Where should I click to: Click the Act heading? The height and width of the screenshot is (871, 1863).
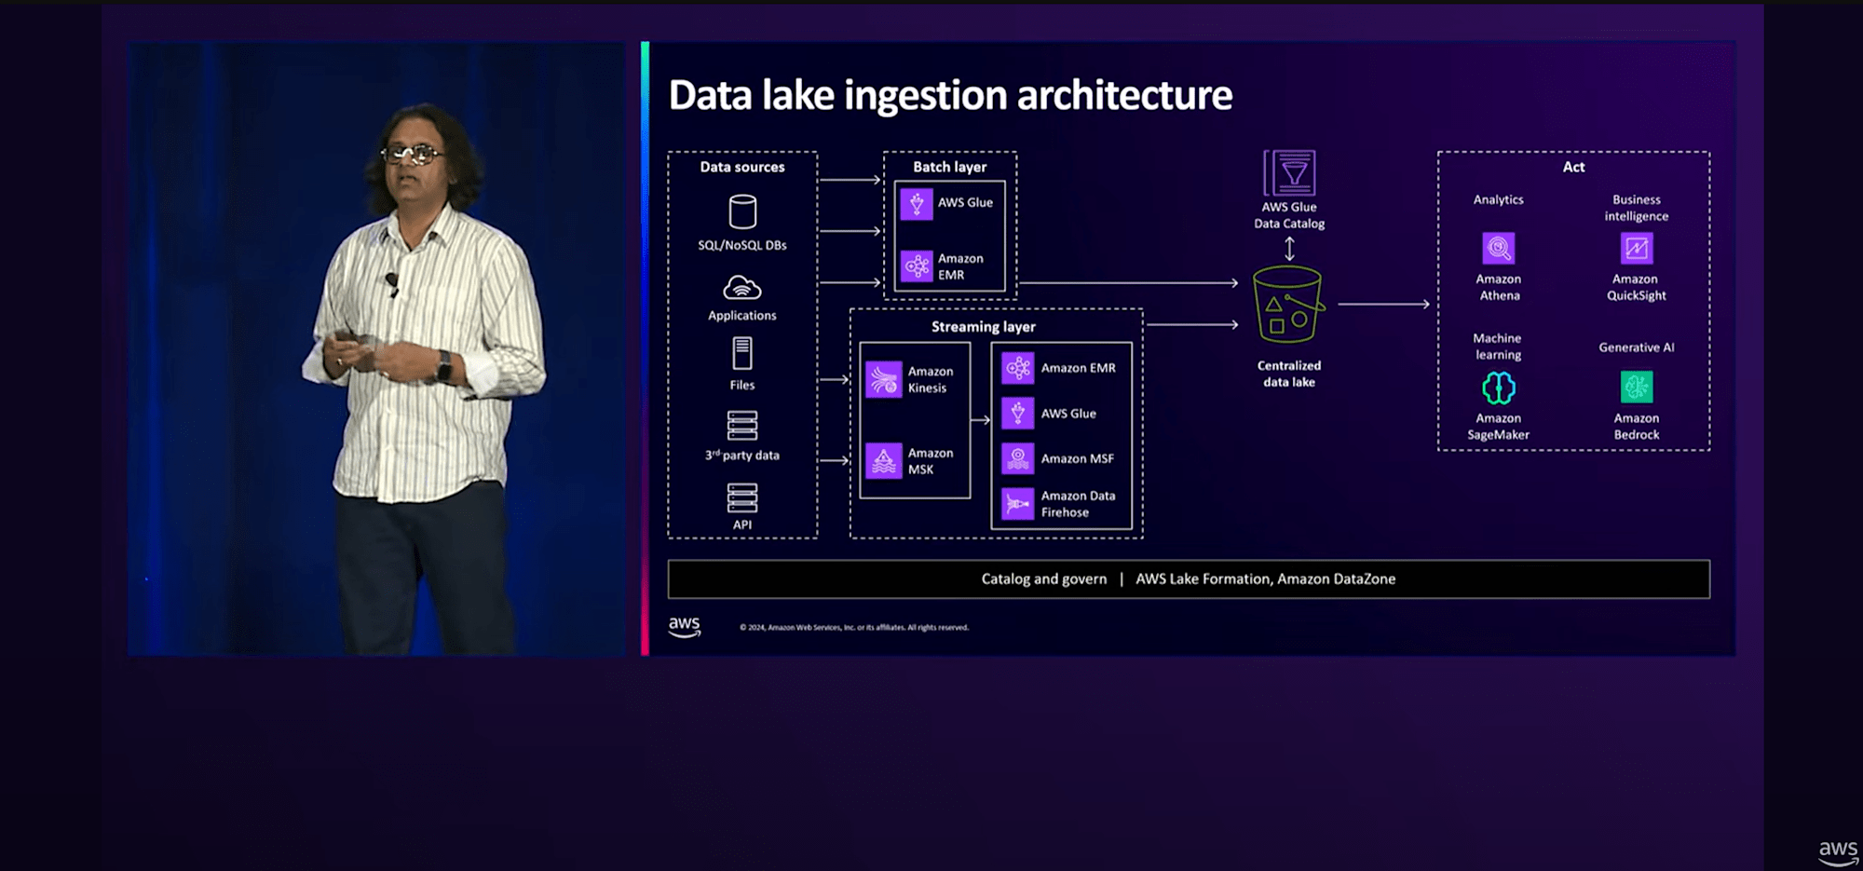1573,167
